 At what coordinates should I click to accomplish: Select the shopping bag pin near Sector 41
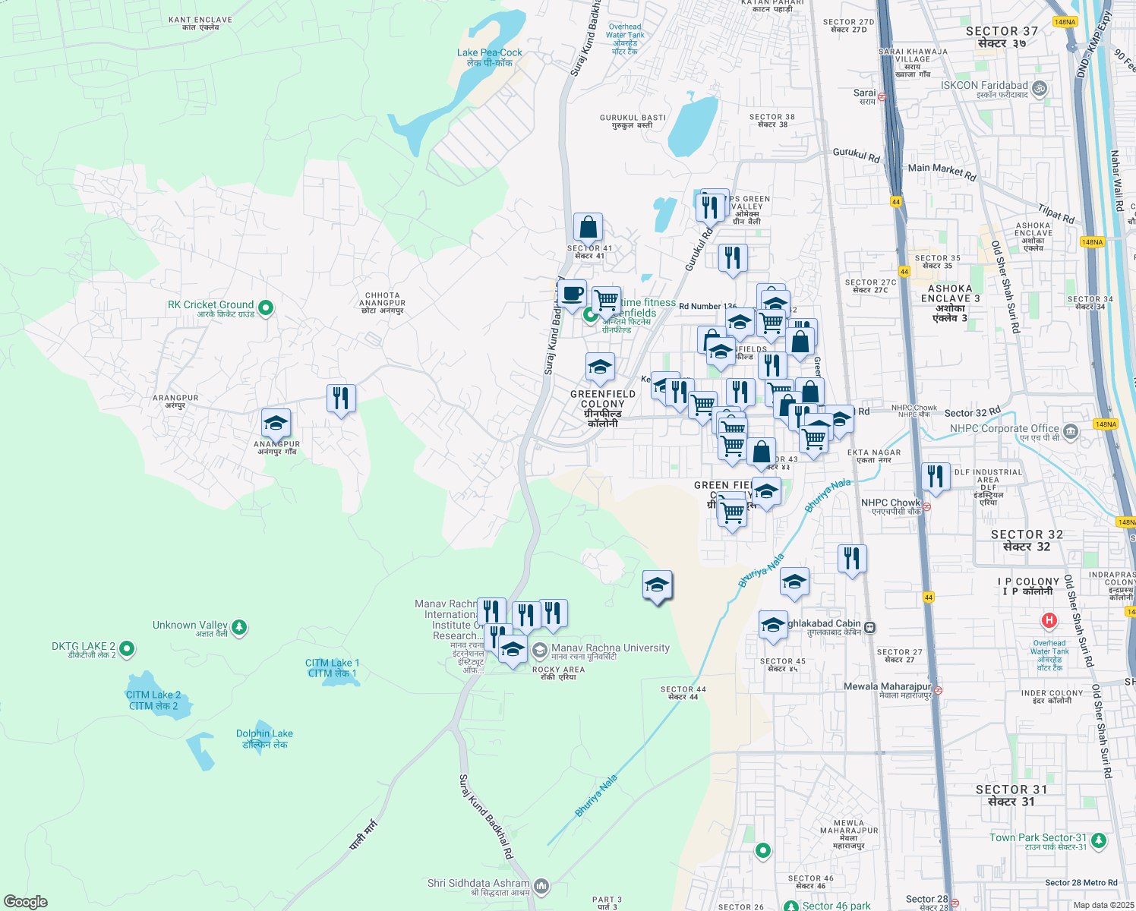[589, 229]
